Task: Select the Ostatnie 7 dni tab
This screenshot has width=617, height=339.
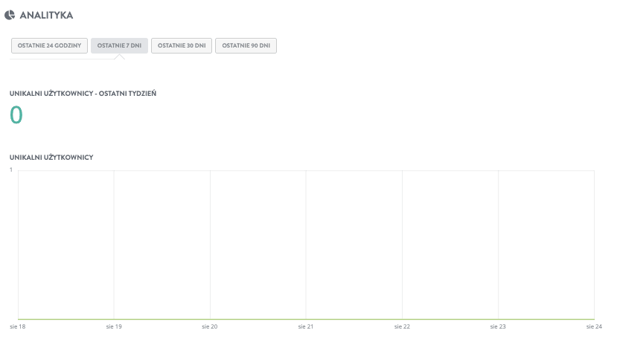Action: [x=119, y=45]
